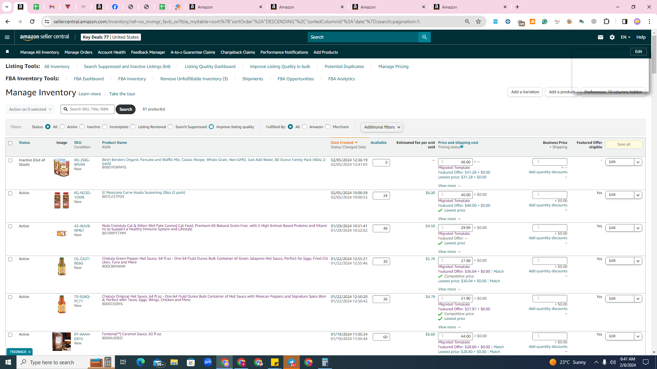657x369 pixels.
Task: Select the Birch Benders pancake mix row checkbox
Action: click(x=10, y=161)
